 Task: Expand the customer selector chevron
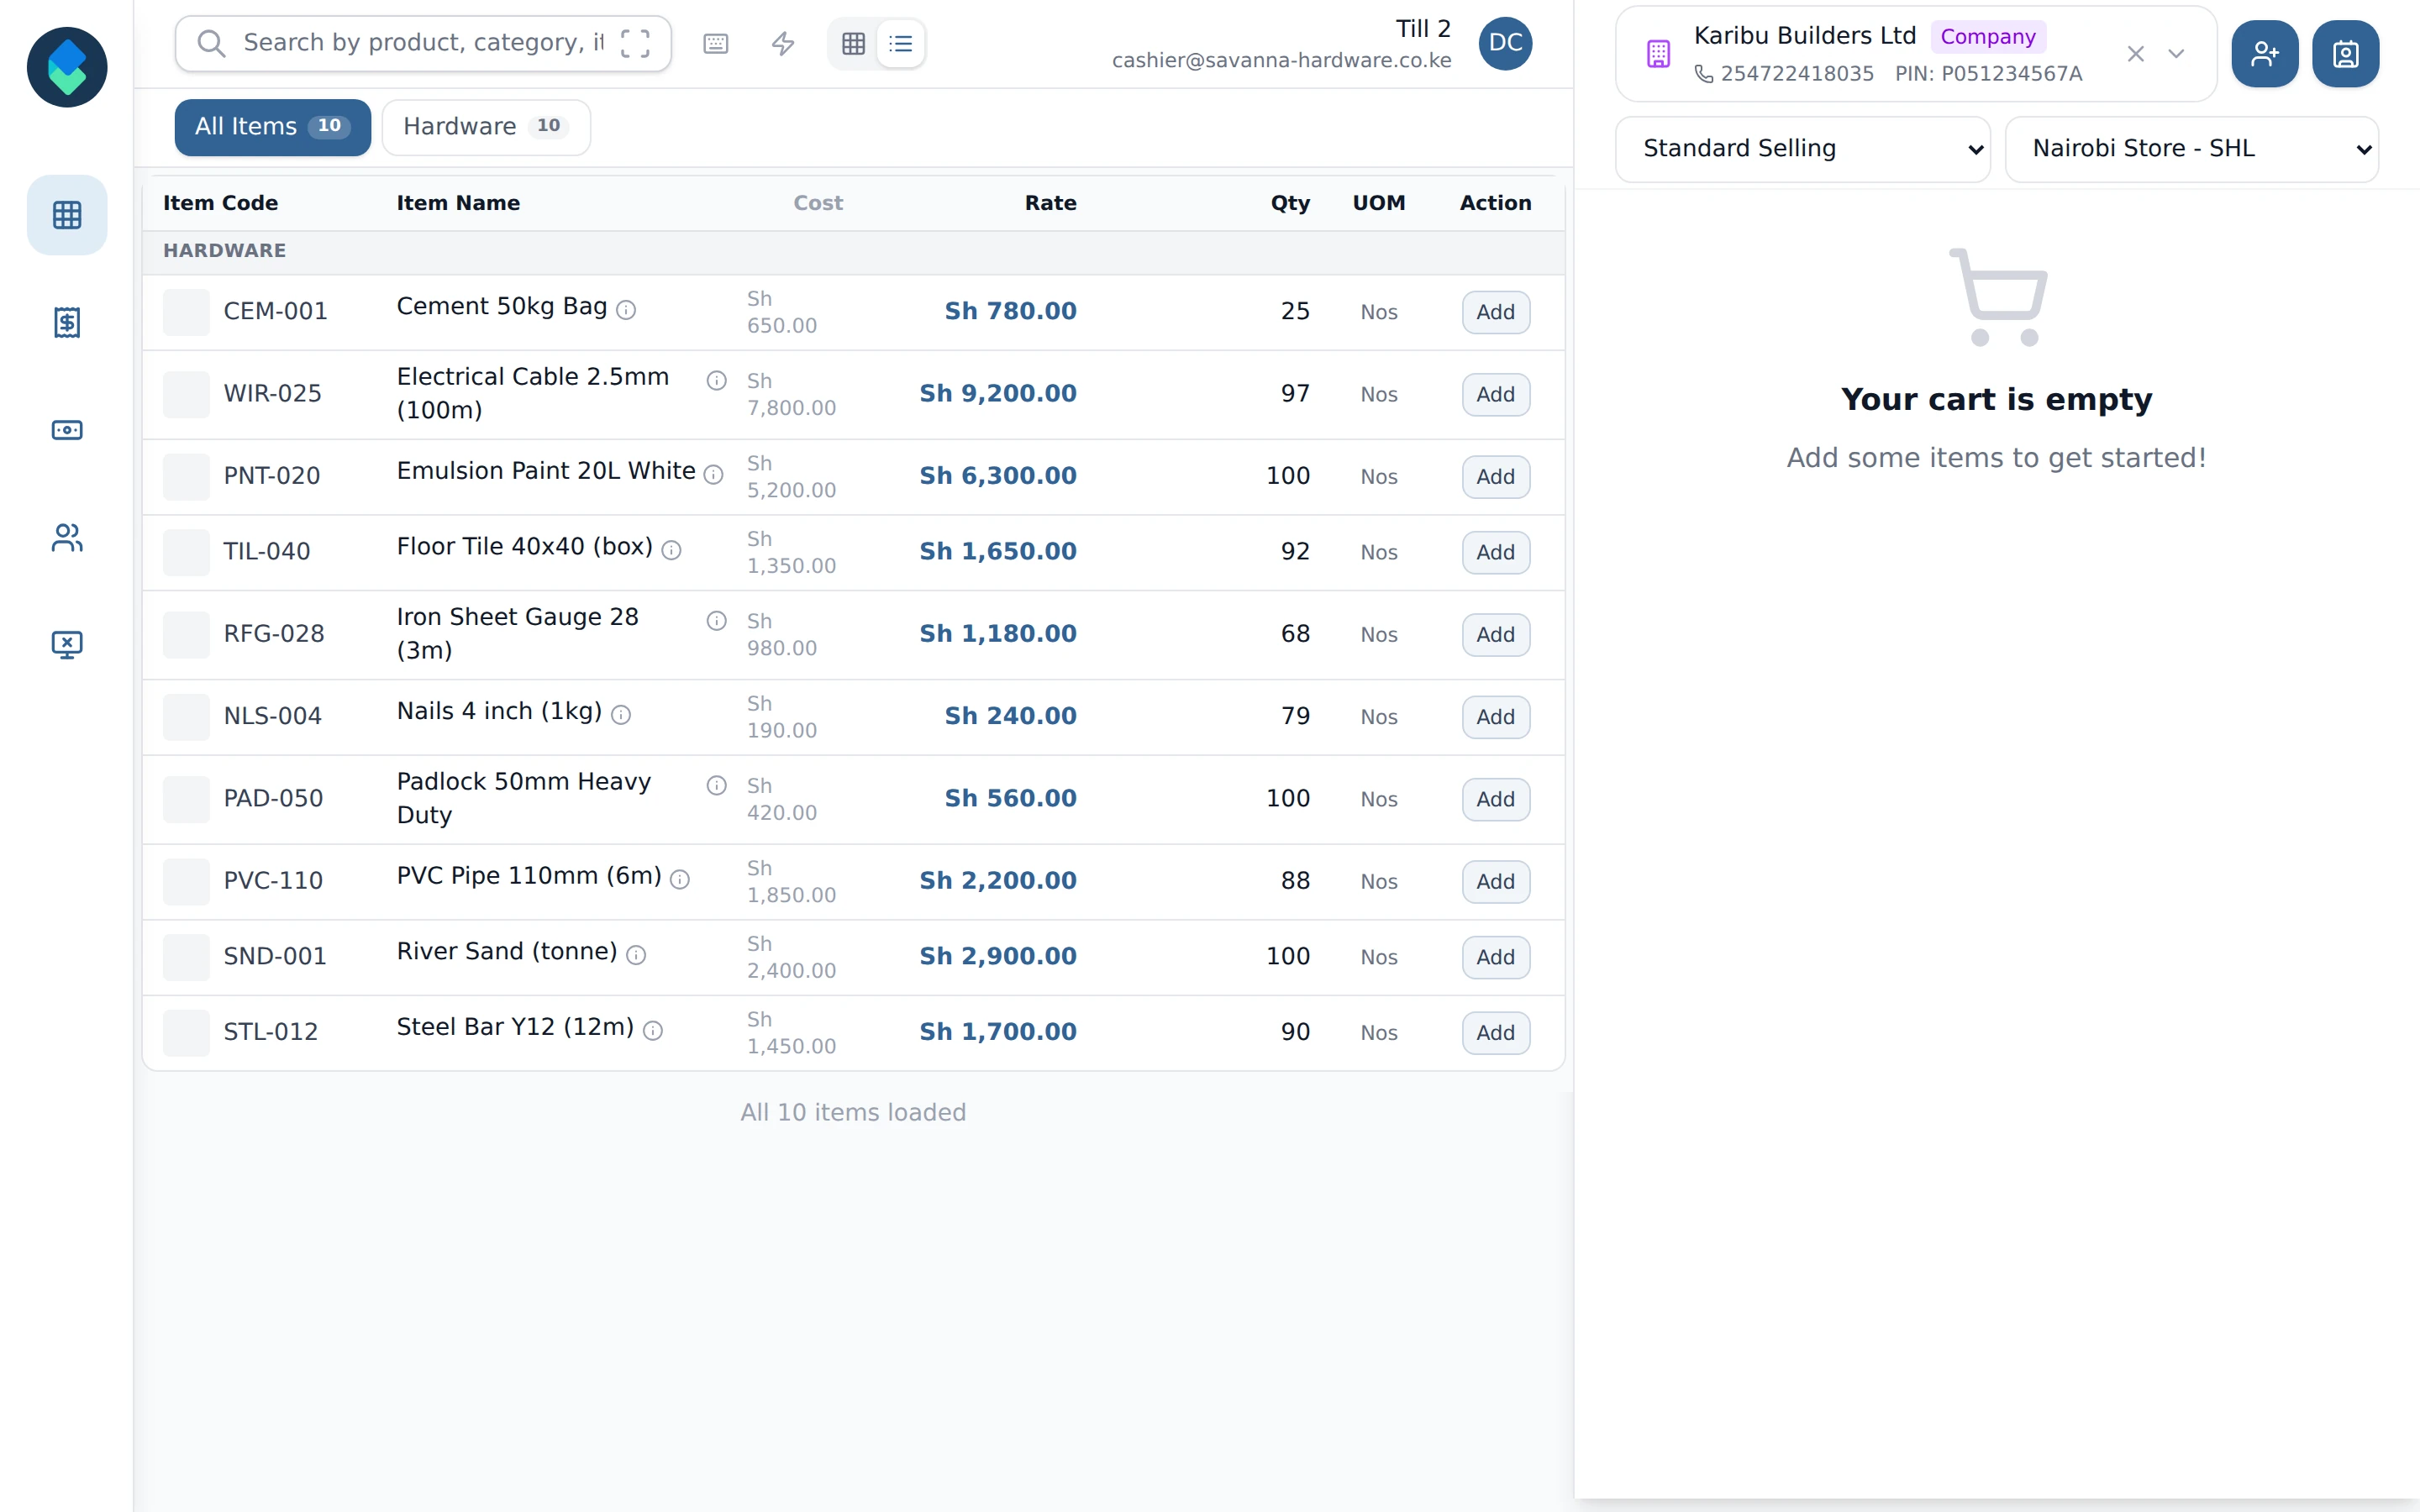[2176, 54]
